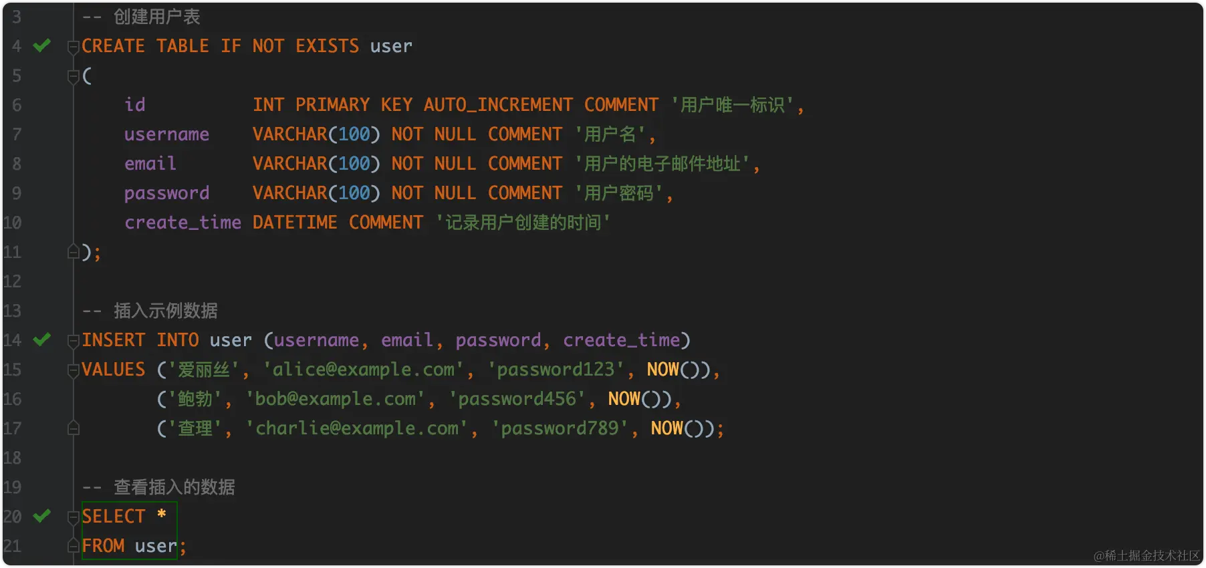Screen dimensions: 1206x568
Task: Click line number 18 in the gutter
Action: (12, 458)
